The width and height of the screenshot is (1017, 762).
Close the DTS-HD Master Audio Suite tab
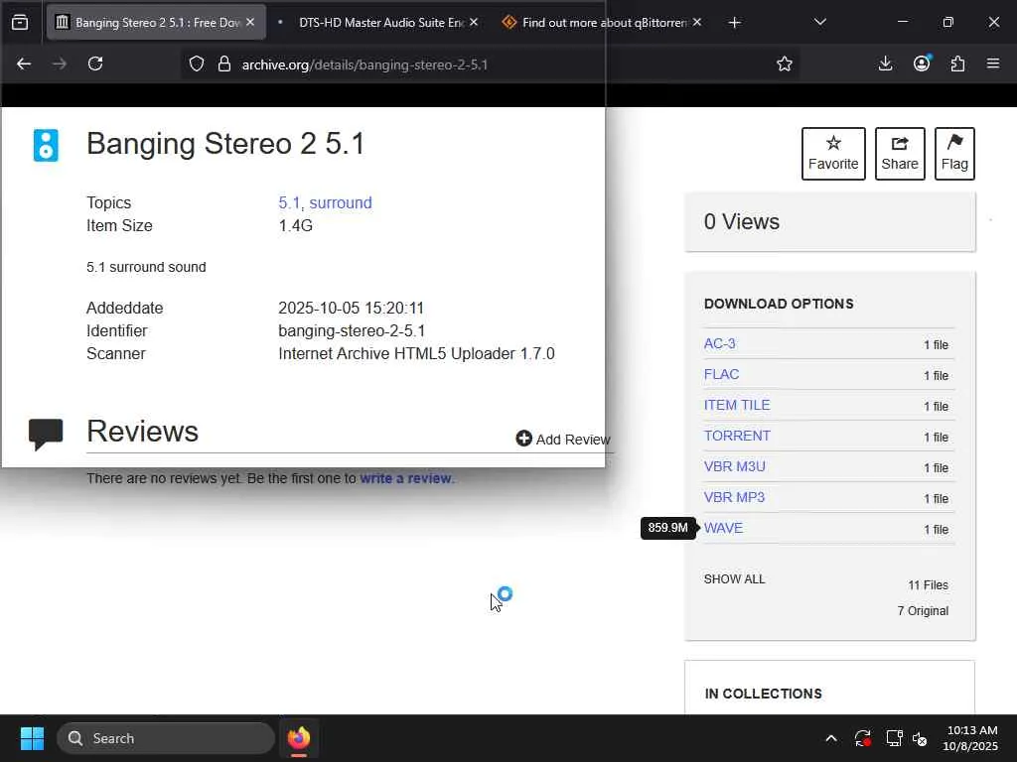coord(474,22)
